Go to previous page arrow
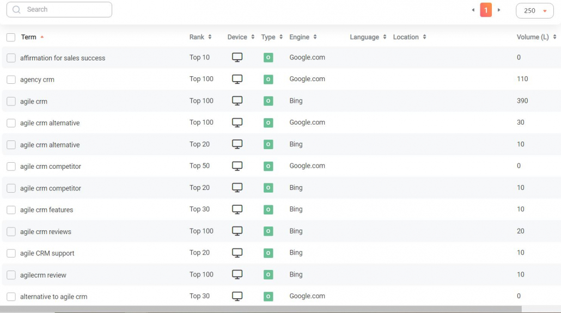Viewport: 561px width, 313px height. [x=473, y=10]
